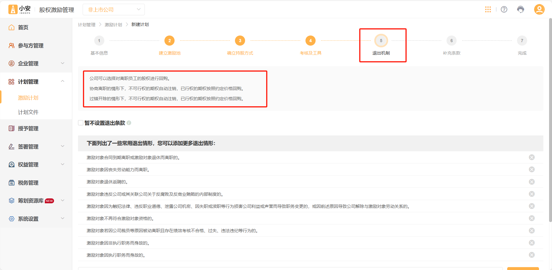Go to step 4 考核及工具

click(x=311, y=41)
